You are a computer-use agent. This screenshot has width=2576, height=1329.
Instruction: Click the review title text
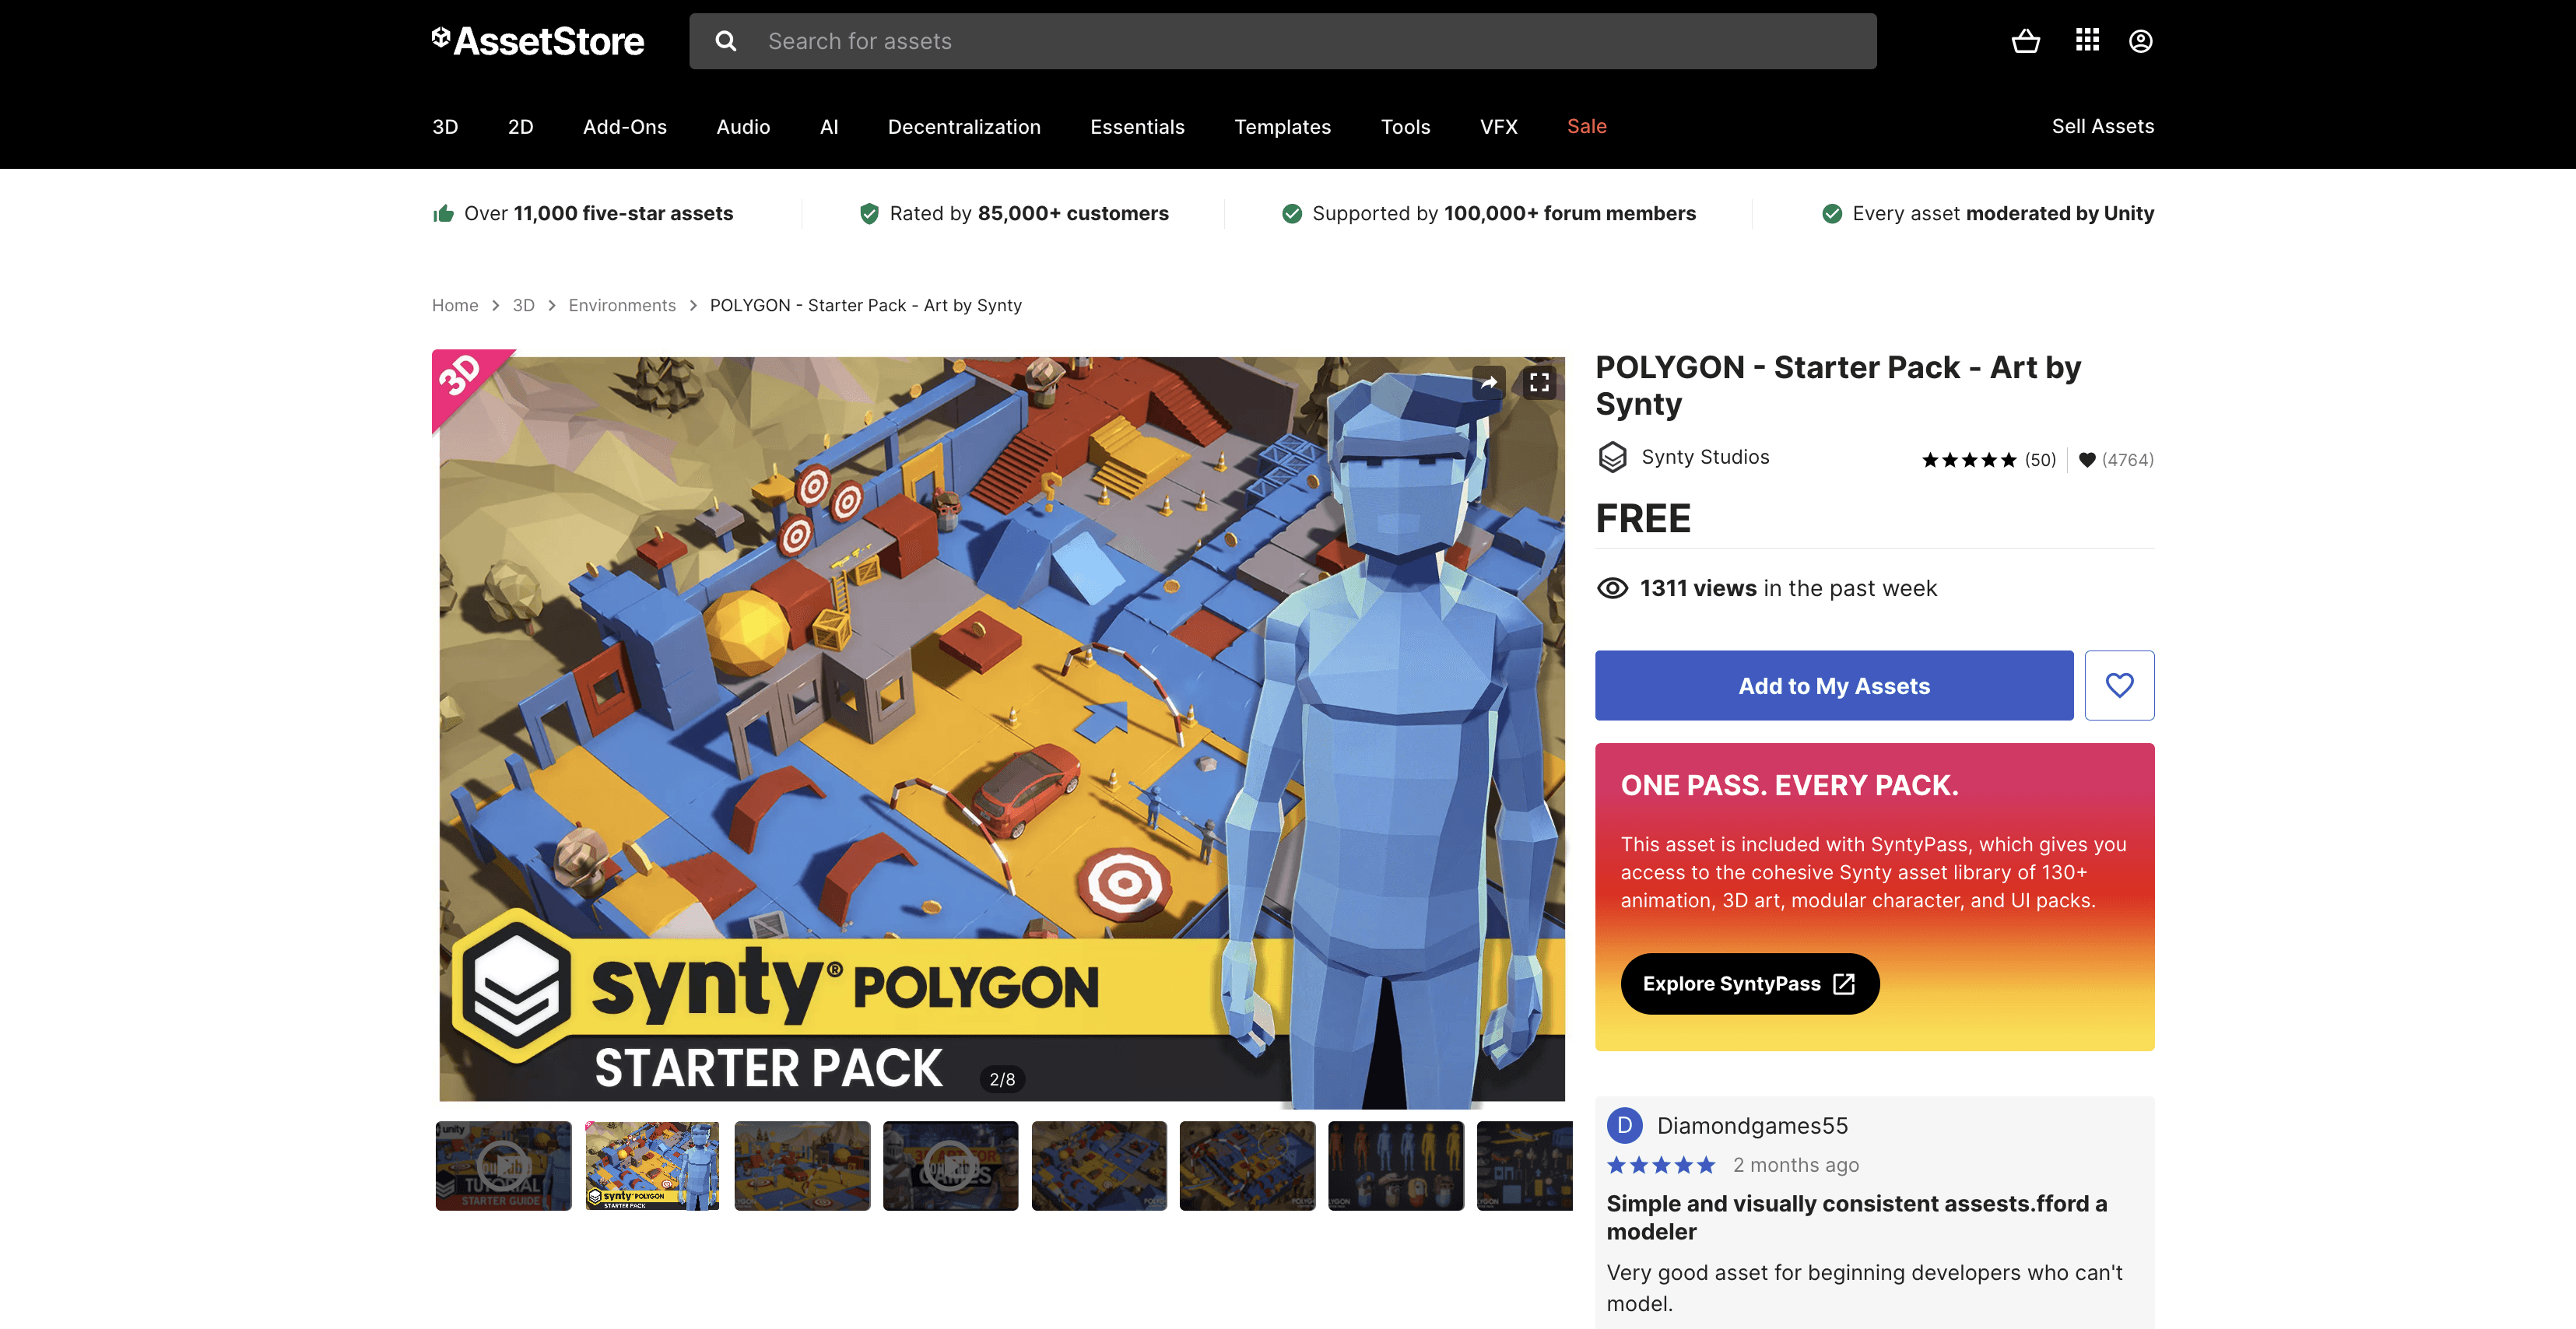[x=1856, y=1217]
